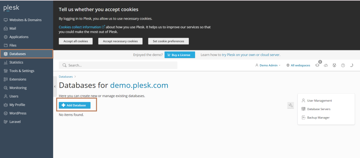
Task: Open the help question mark icon
Action: coord(343,65)
